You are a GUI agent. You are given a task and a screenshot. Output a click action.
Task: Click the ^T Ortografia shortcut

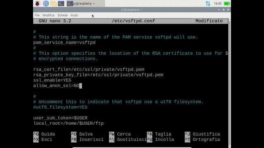click(x=203, y=139)
